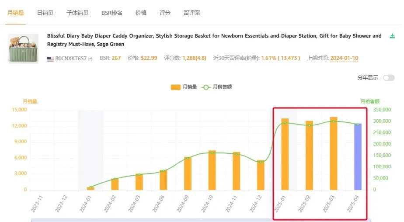
Task: Switch to the 留评率 tab
Action: (x=192, y=13)
